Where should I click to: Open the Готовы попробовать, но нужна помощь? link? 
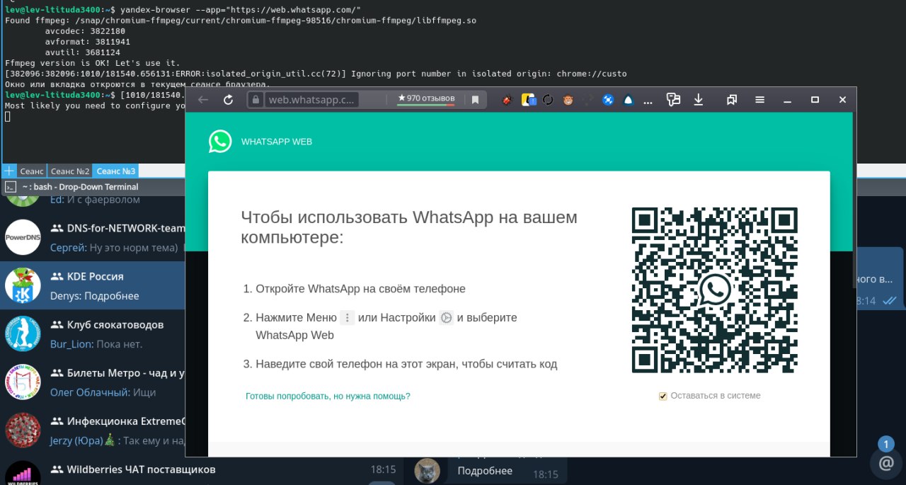328,396
